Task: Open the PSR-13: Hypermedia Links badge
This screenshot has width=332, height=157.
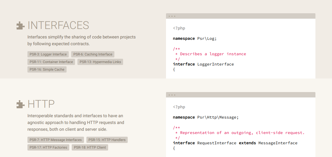Action: point(100,62)
